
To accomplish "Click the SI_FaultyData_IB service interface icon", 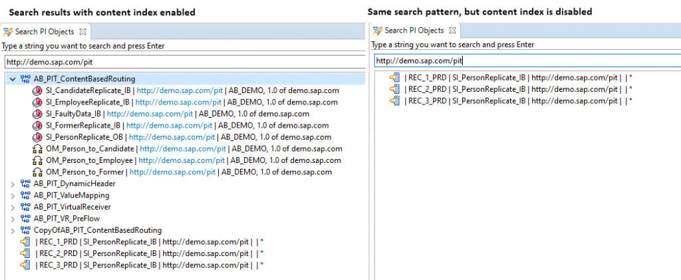I will [x=37, y=114].
